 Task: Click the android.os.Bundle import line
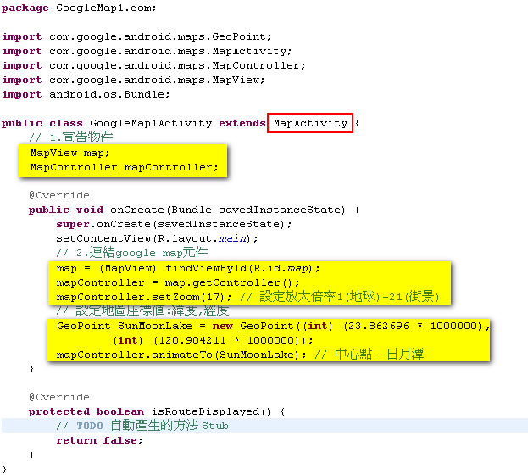(x=86, y=94)
